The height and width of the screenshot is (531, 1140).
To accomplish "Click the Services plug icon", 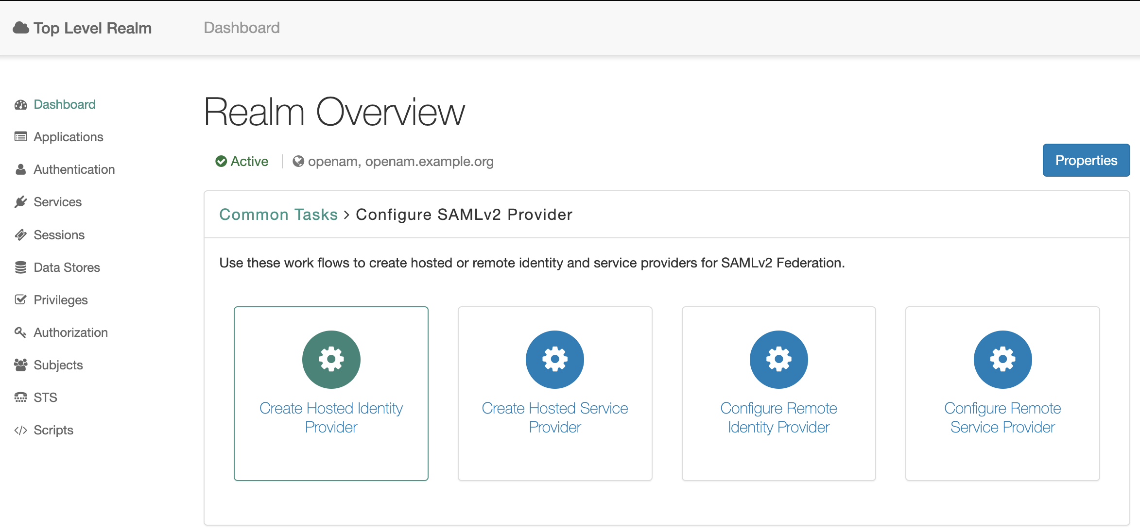I will (x=20, y=202).
